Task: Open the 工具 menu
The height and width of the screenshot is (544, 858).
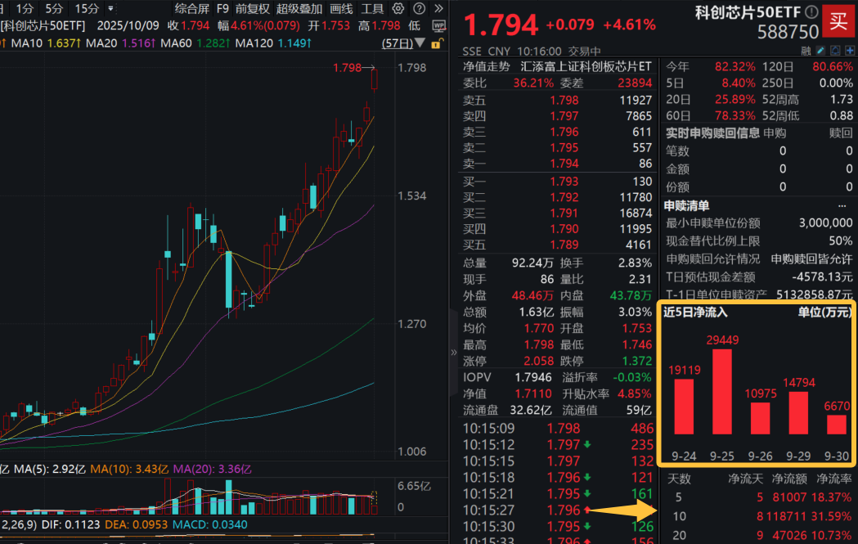Action: (x=373, y=9)
